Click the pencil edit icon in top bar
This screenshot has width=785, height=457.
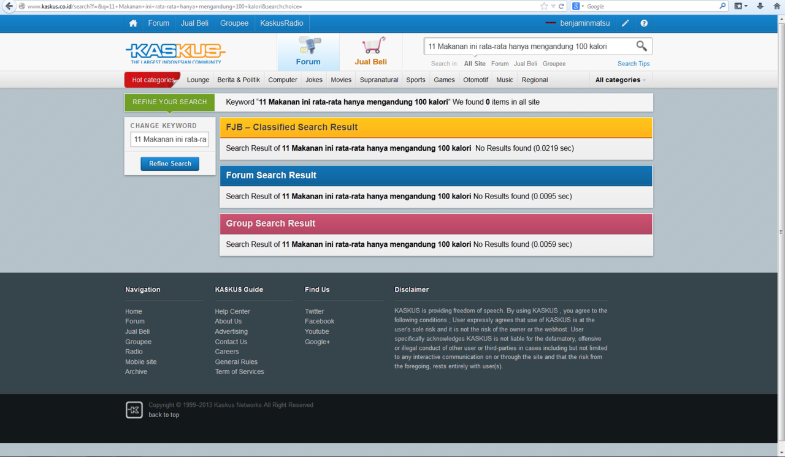pyautogui.click(x=625, y=23)
